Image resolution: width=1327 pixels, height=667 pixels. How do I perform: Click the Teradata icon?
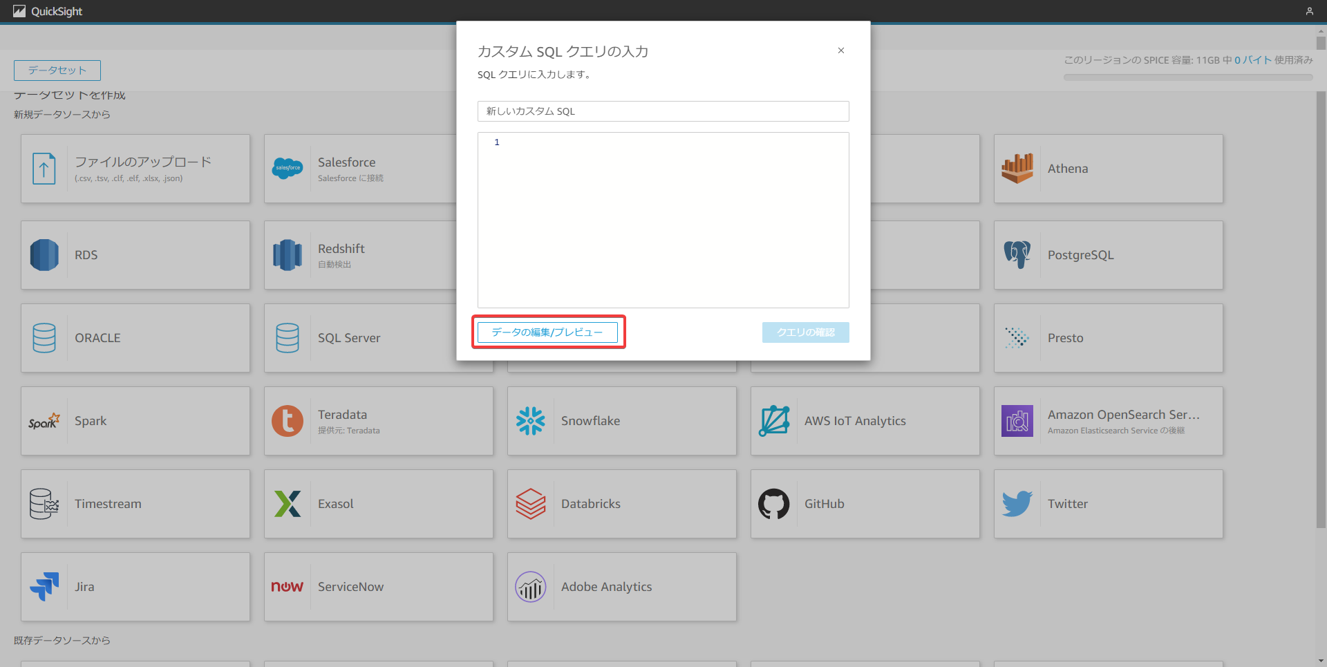(288, 421)
